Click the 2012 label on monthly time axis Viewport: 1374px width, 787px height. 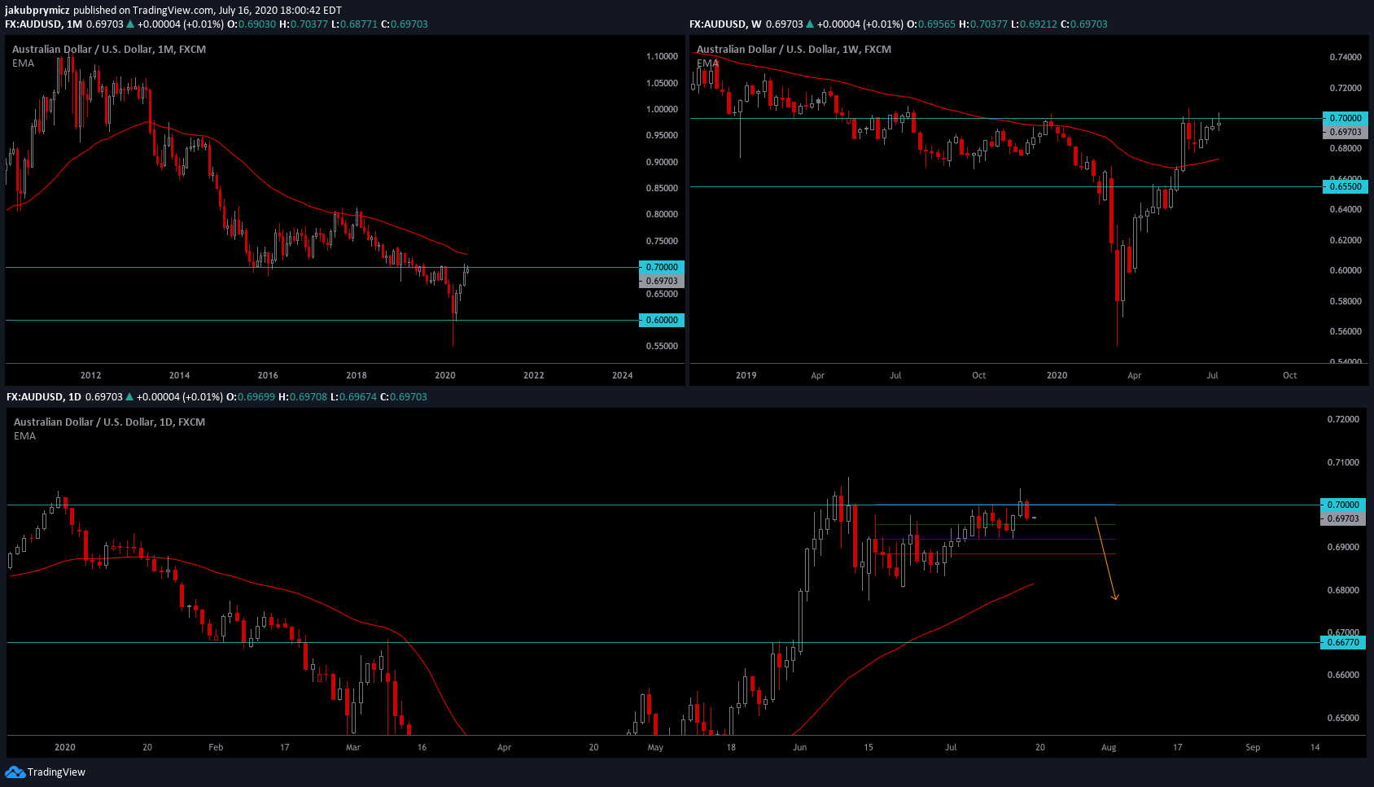[90, 375]
